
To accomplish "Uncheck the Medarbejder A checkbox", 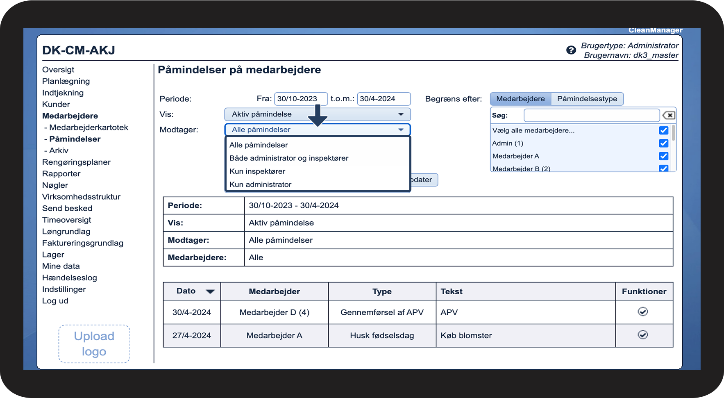I will point(663,156).
